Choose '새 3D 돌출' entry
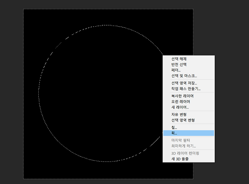This screenshot has height=184, width=249. [x=189, y=159]
